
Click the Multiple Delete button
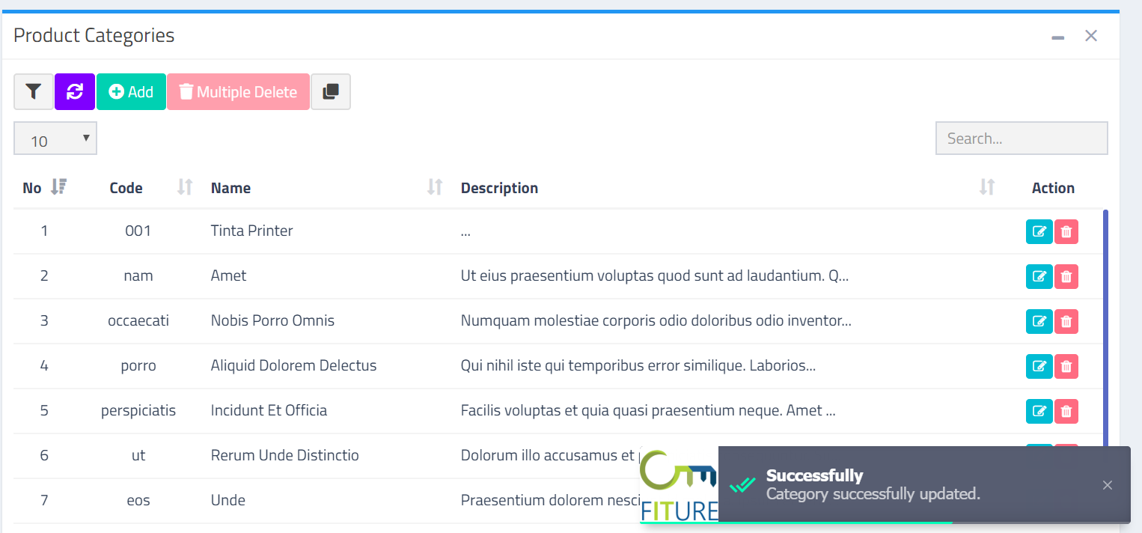[238, 91]
